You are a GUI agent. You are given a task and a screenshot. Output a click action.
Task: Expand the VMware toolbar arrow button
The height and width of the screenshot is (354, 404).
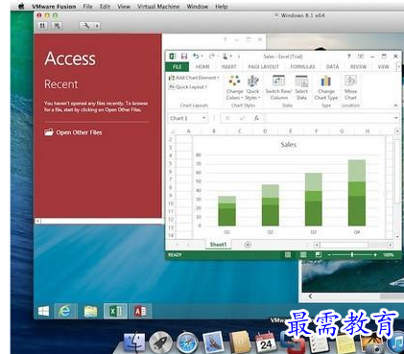pyautogui.click(x=97, y=26)
